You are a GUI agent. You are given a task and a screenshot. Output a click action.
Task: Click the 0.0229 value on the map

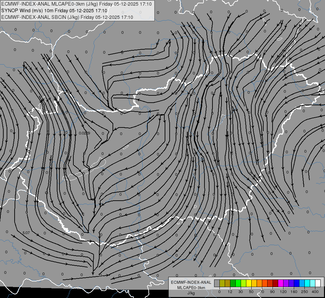(x=84, y=133)
